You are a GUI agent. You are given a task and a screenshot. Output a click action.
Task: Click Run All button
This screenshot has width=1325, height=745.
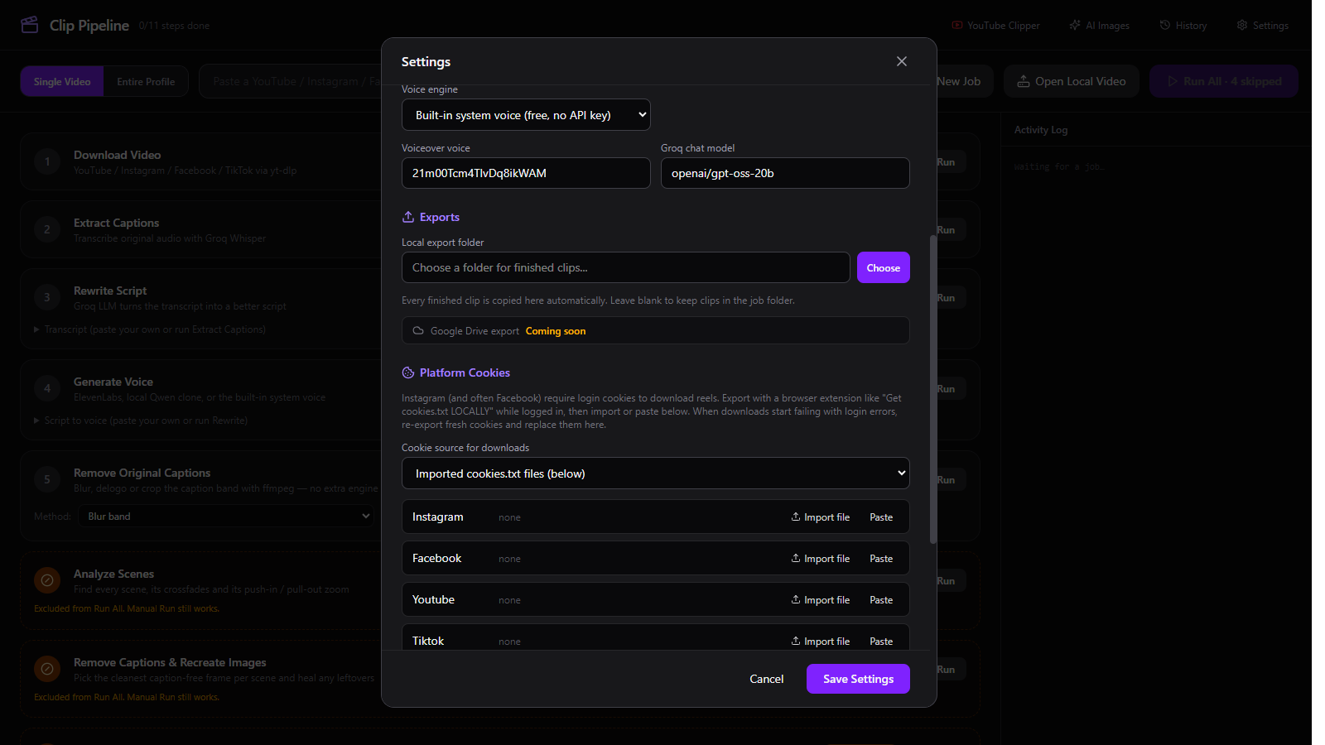point(1224,81)
